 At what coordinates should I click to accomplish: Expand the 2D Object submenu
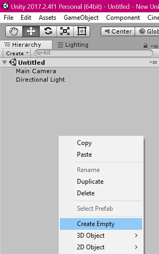pyautogui.click(x=101, y=247)
